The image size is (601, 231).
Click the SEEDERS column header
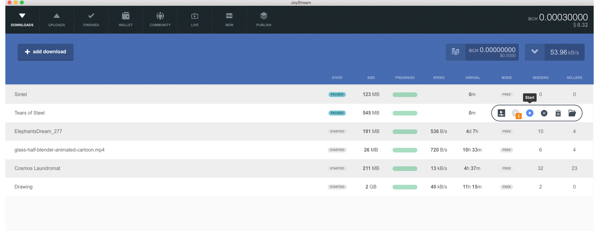point(541,78)
